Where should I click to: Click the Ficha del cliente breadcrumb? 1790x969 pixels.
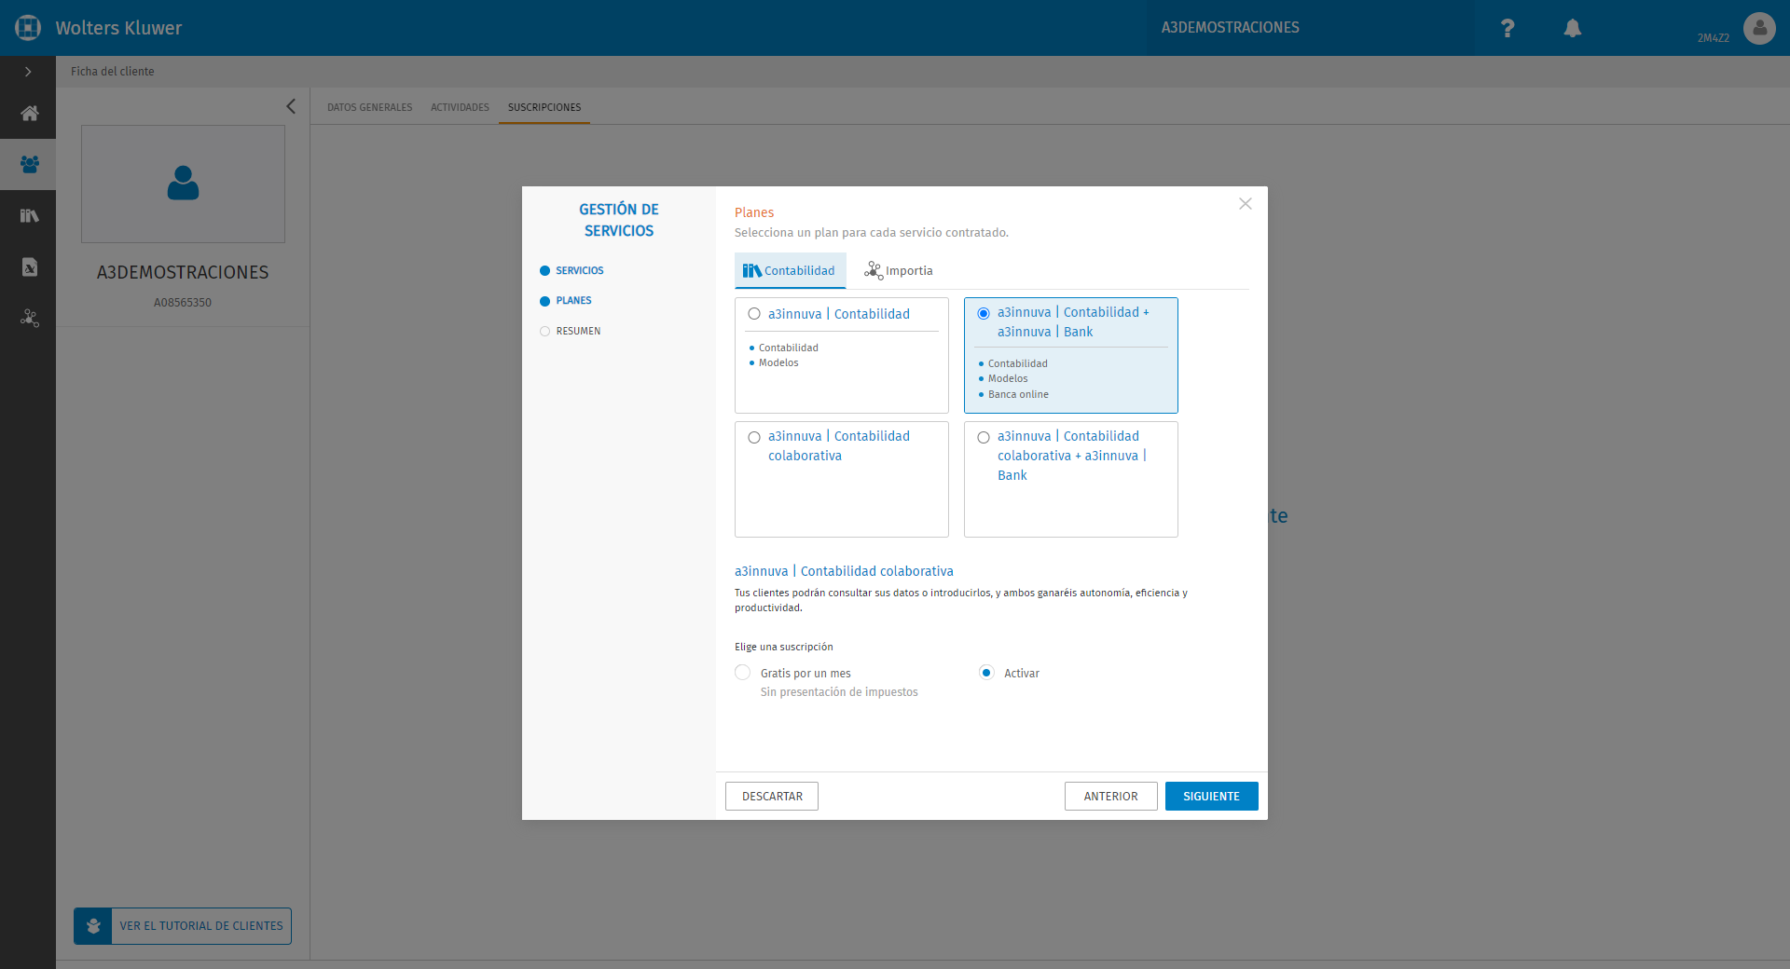pyautogui.click(x=113, y=72)
